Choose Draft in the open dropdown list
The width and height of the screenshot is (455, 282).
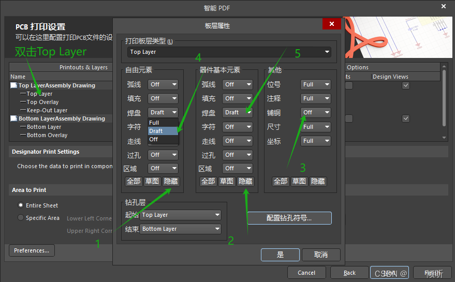coord(163,131)
